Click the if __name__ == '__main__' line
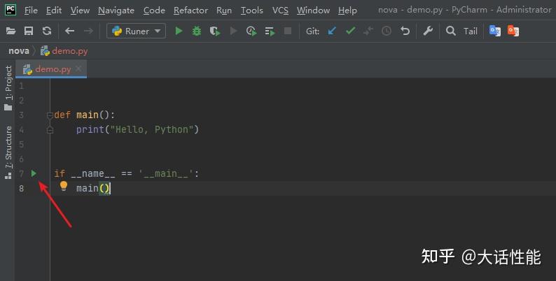Screen dimensions: 556x281 pyautogui.click(x=127, y=173)
